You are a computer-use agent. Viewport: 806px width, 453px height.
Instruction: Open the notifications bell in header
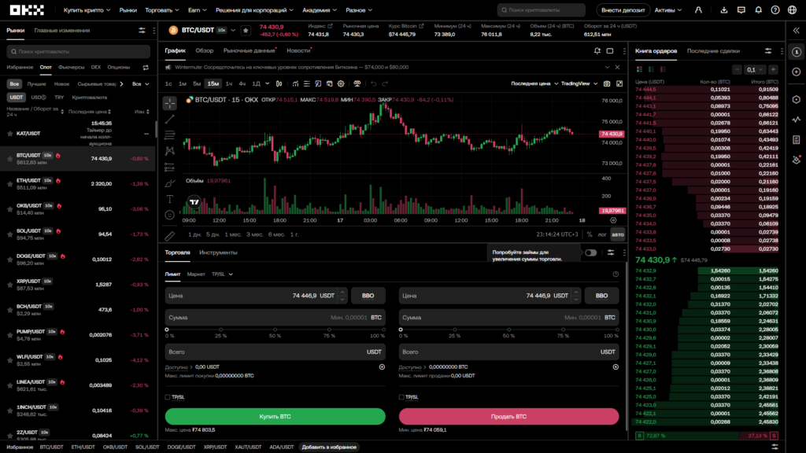pyautogui.click(x=758, y=9)
